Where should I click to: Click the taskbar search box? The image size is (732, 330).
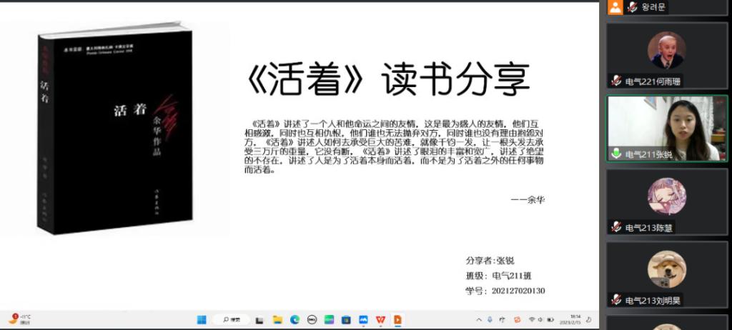click(x=231, y=320)
